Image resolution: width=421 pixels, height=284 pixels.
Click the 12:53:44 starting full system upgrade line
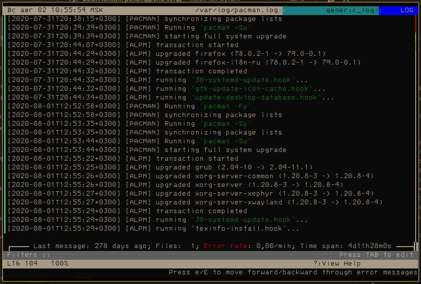click(x=147, y=150)
